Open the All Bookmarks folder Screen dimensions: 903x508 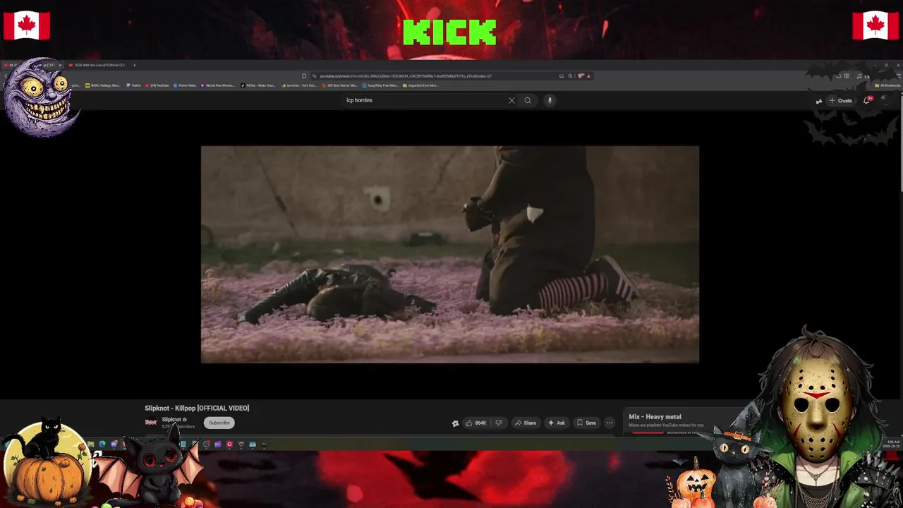click(x=887, y=85)
